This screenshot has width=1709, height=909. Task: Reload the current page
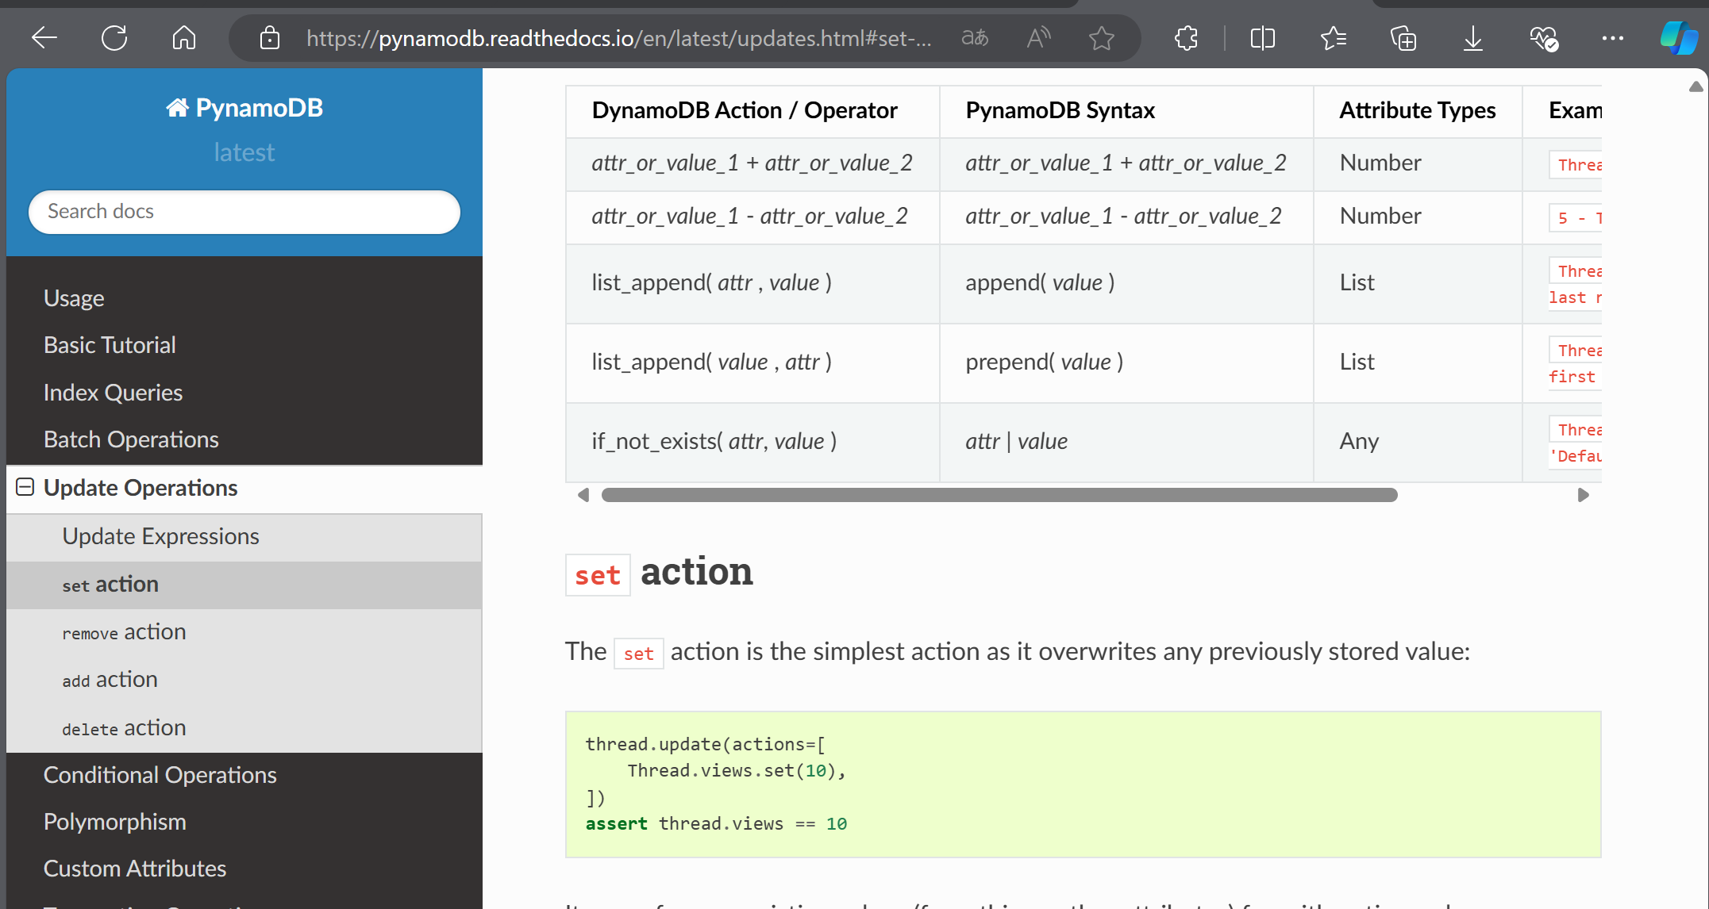[x=114, y=38]
